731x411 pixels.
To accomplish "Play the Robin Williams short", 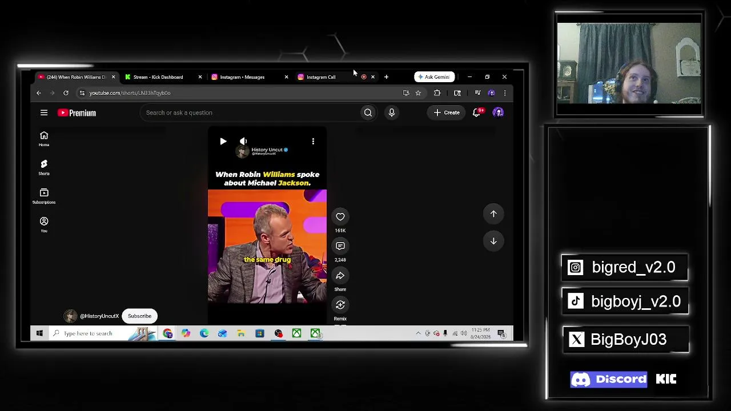I will point(223,141).
